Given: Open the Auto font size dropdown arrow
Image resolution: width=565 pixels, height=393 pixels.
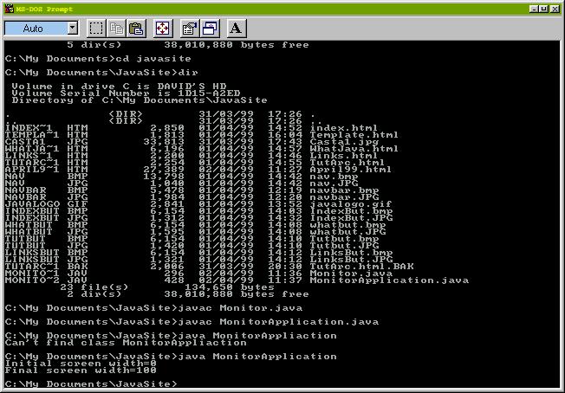Looking at the screenshot, I should (x=73, y=28).
